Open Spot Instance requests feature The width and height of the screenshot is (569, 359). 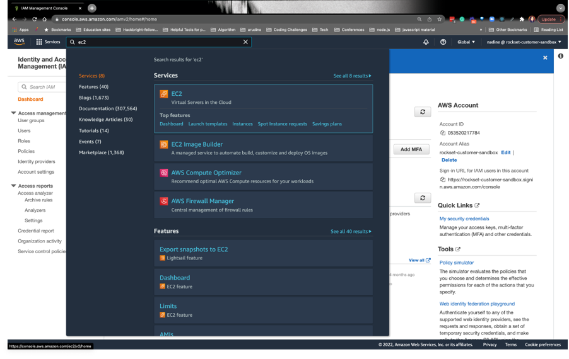pos(283,124)
